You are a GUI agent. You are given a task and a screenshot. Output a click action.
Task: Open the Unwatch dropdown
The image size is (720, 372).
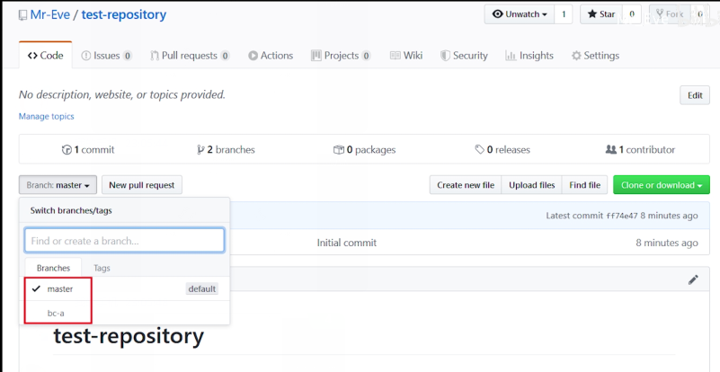click(x=520, y=14)
